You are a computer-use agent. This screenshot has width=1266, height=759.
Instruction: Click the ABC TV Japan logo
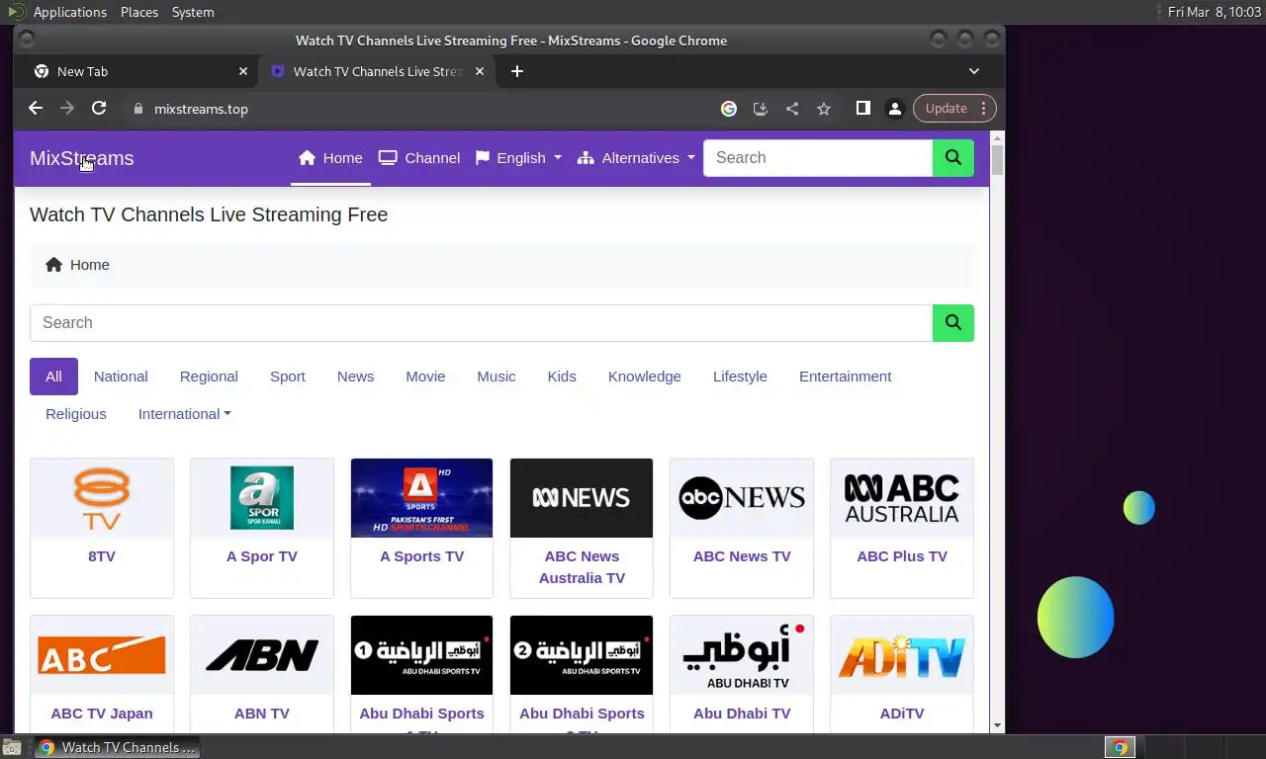(102, 655)
